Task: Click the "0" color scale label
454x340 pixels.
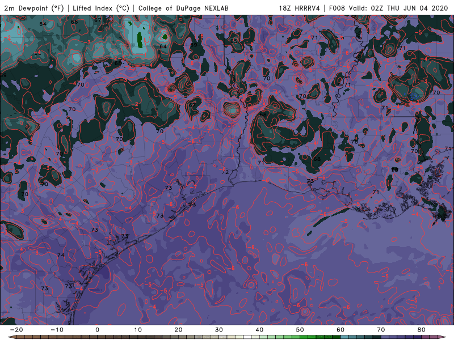Action: [97, 330]
